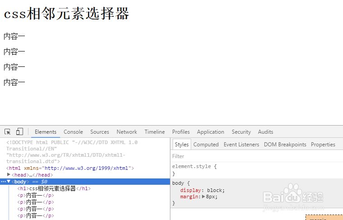Open the Properties sidebar tab
This screenshot has width=343, height=220.
coord(323,145)
